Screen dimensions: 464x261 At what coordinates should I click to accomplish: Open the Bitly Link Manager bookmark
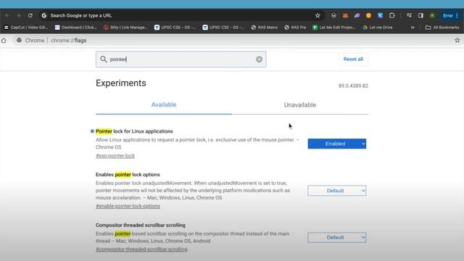tap(125, 28)
